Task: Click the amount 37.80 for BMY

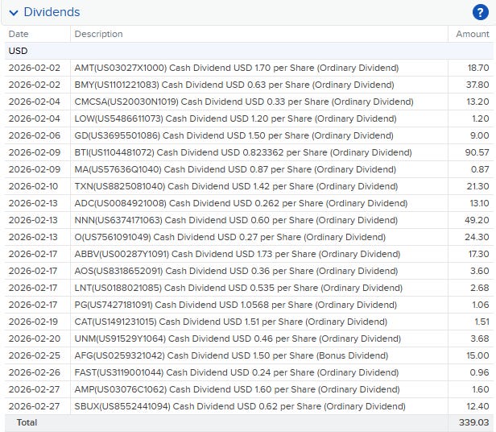Action: click(x=477, y=85)
